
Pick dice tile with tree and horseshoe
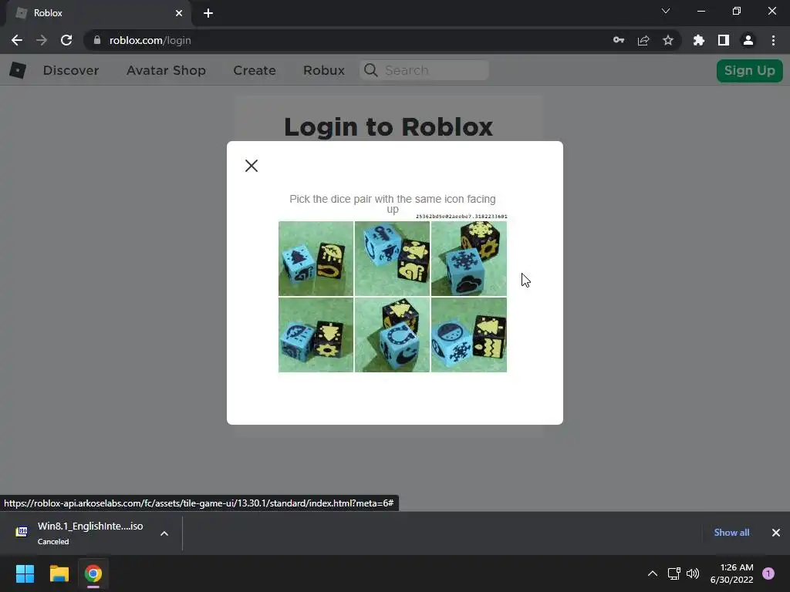click(316, 258)
